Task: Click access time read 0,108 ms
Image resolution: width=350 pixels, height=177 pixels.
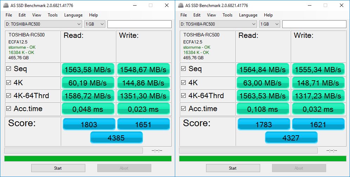Action: tap(263, 109)
